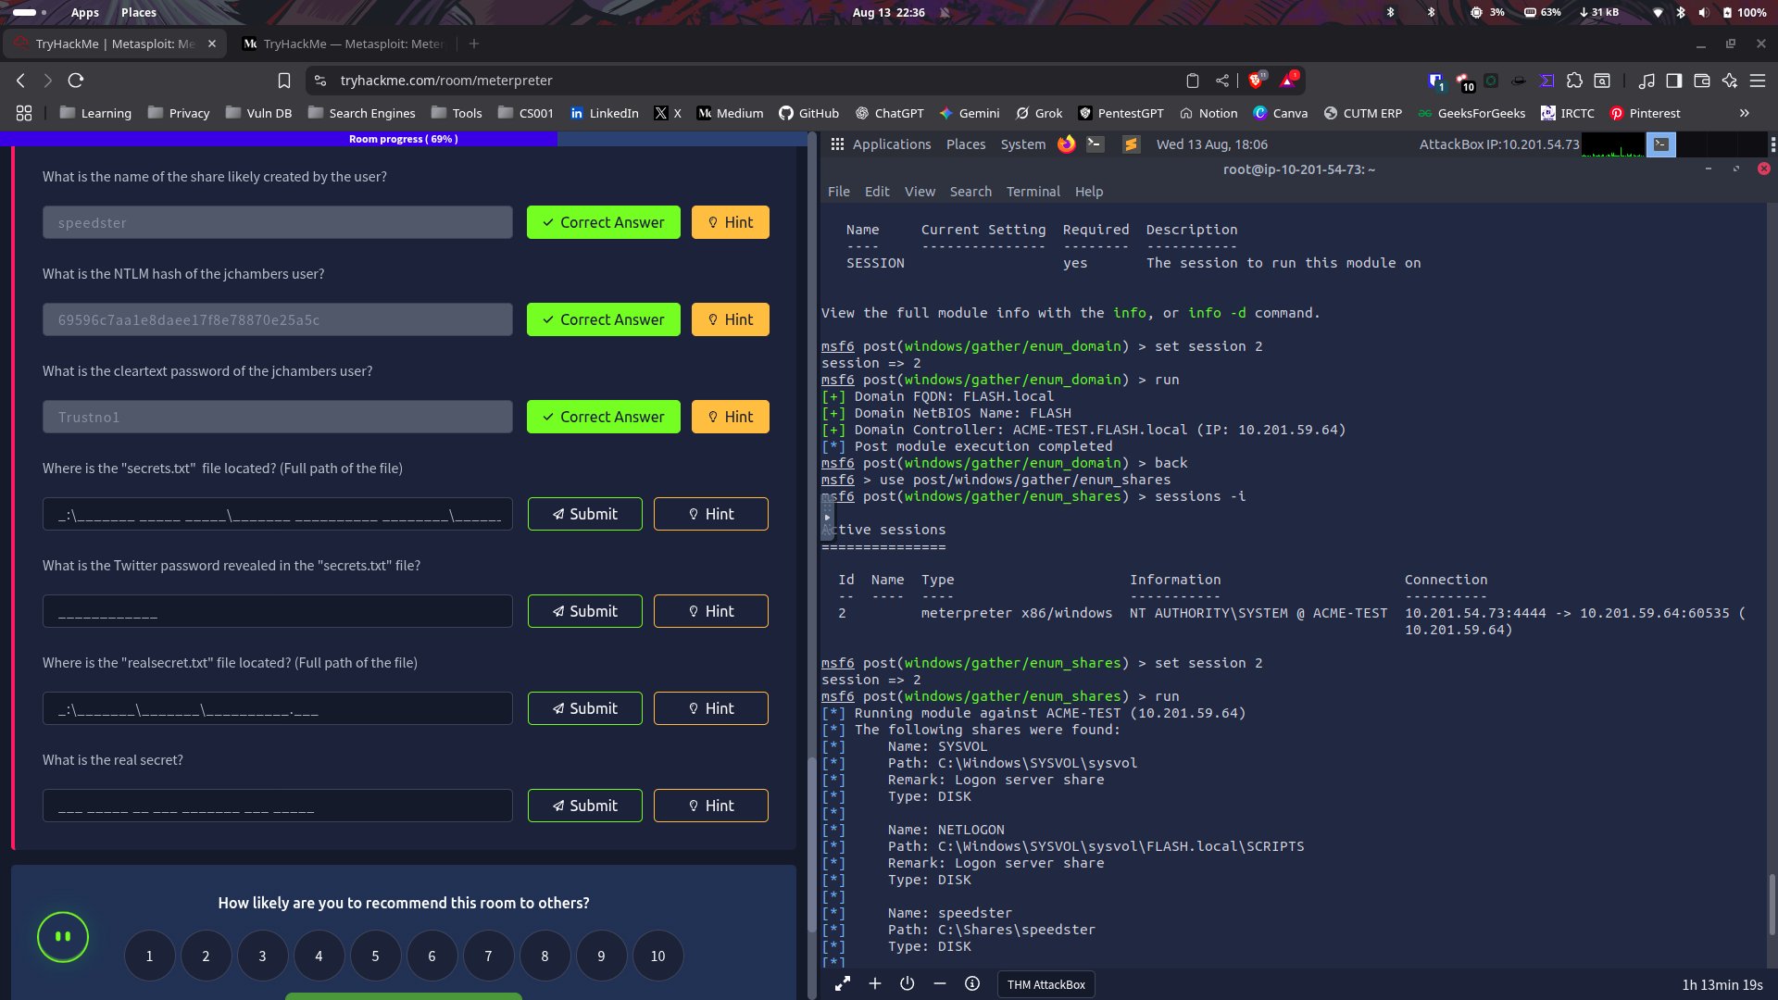Open Hint for the real secret question
Image resolution: width=1778 pixels, height=1000 pixels.
[x=710, y=806]
